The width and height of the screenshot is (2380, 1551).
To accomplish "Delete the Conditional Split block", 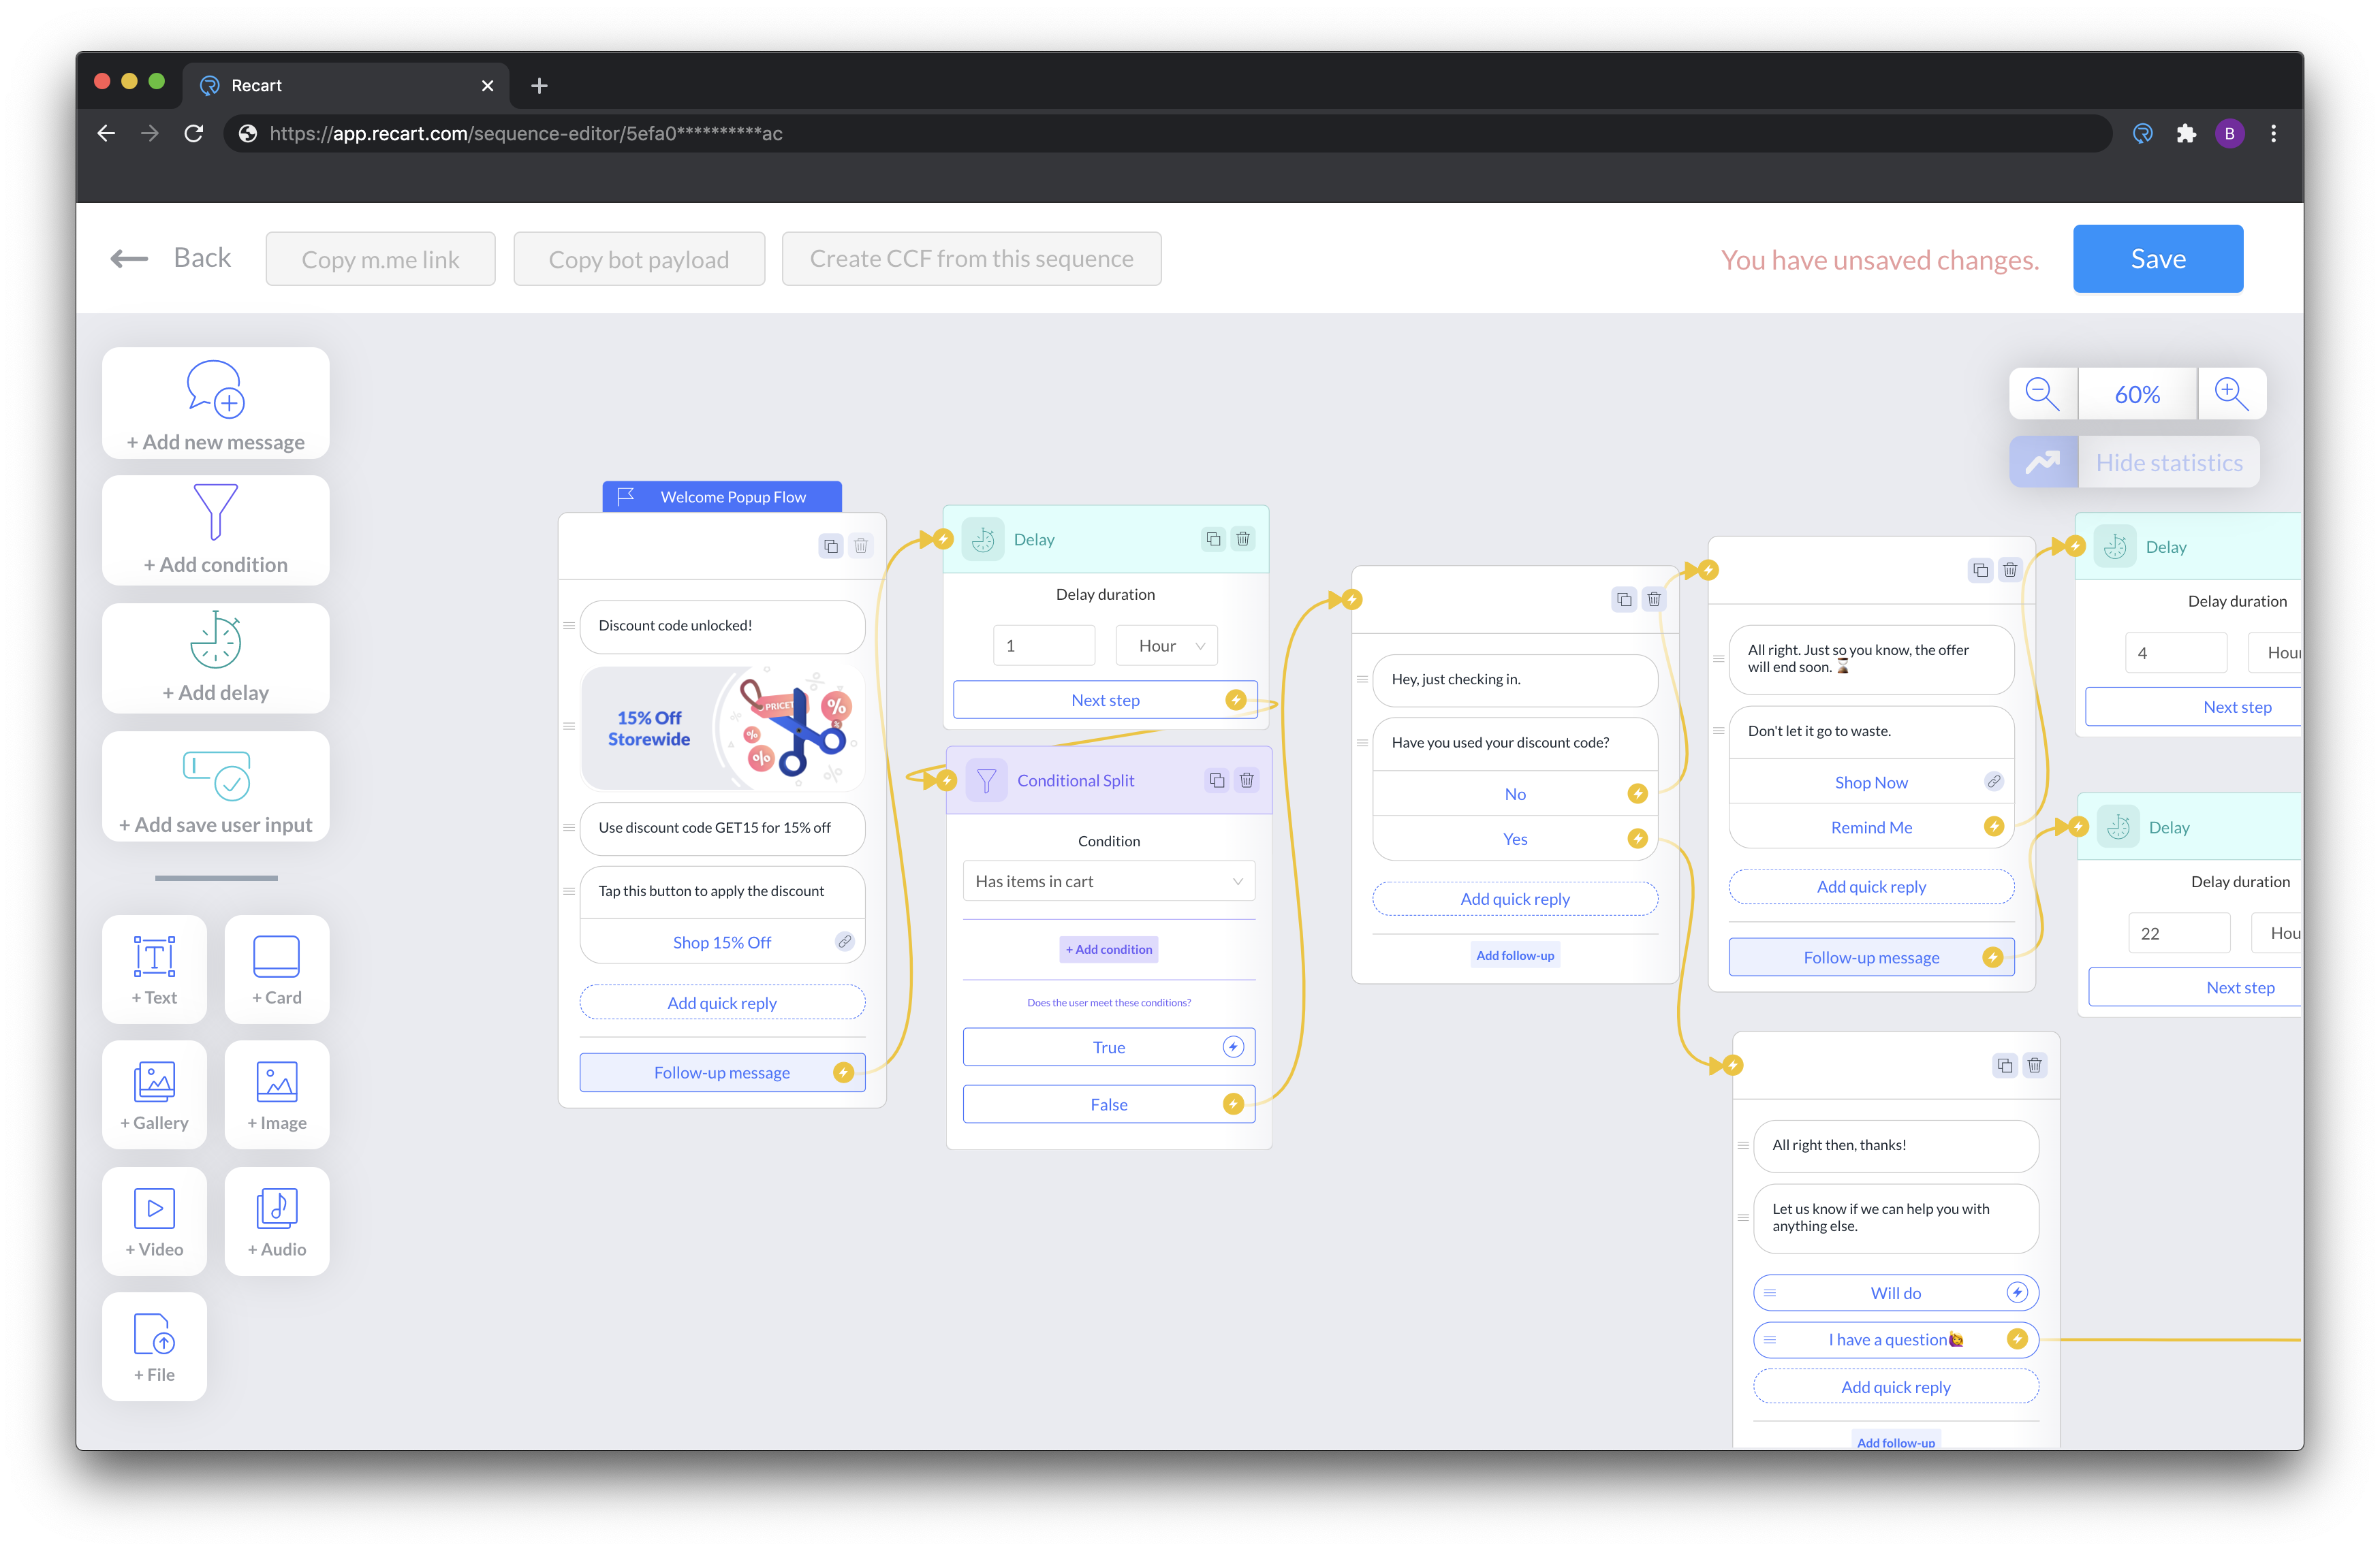I will 1247,780.
